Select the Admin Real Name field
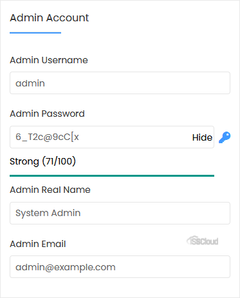Viewport: 240px width, 298px height. tap(120, 213)
